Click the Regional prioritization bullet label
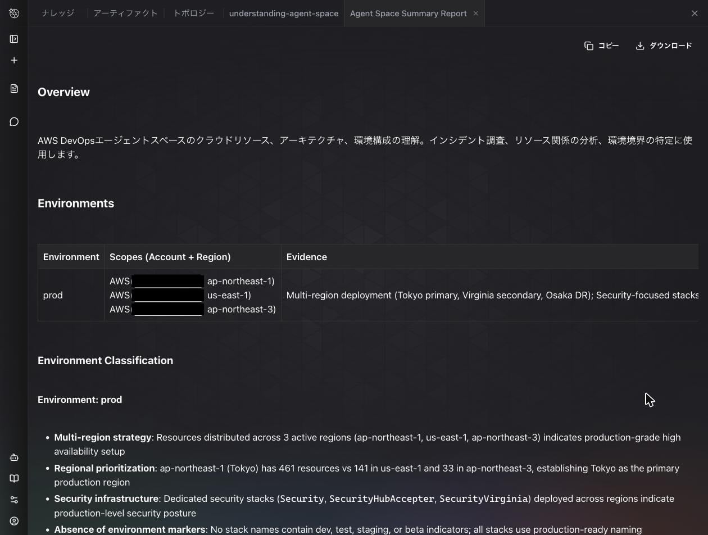Screen dimensions: 708x535 pos(105,468)
